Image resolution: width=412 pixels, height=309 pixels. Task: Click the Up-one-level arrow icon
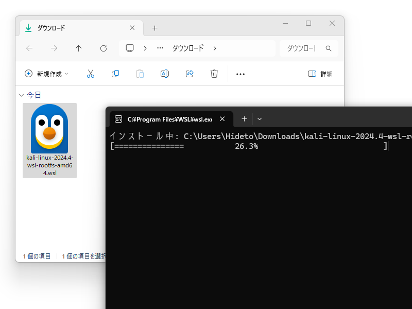click(x=78, y=48)
